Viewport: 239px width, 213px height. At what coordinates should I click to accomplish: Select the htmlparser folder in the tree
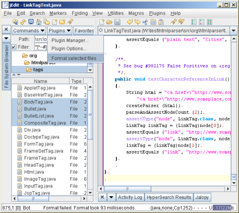pos(39,62)
